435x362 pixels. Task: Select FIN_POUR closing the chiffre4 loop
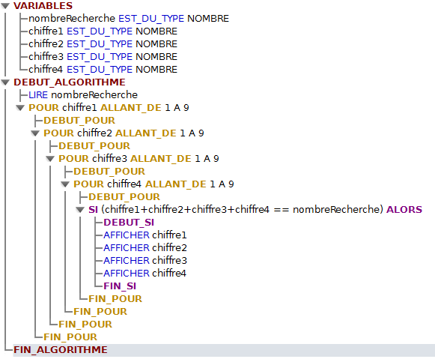click(x=115, y=299)
